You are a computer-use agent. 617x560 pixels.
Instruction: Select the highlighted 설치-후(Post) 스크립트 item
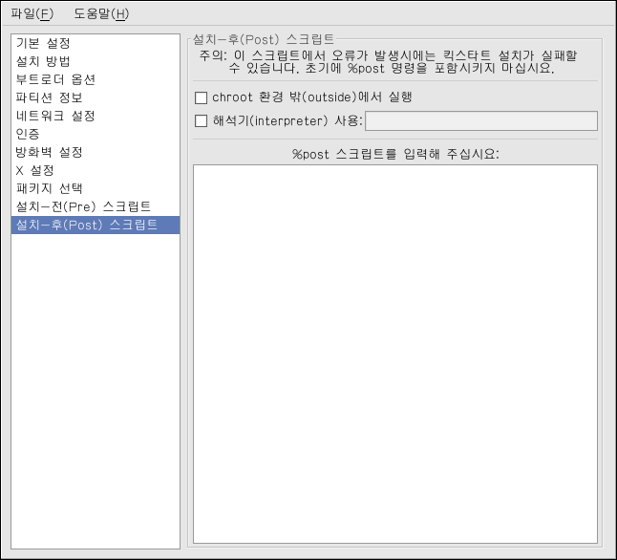click(x=86, y=226)
